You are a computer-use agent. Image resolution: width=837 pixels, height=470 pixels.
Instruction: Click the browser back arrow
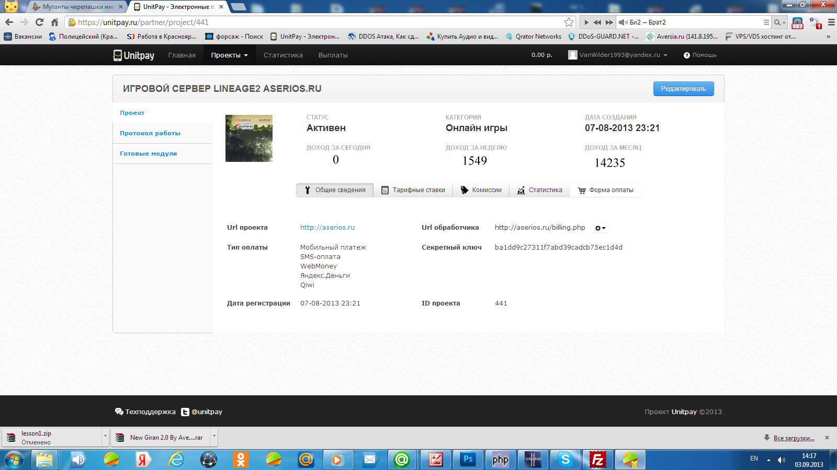(x=9, y=22)
